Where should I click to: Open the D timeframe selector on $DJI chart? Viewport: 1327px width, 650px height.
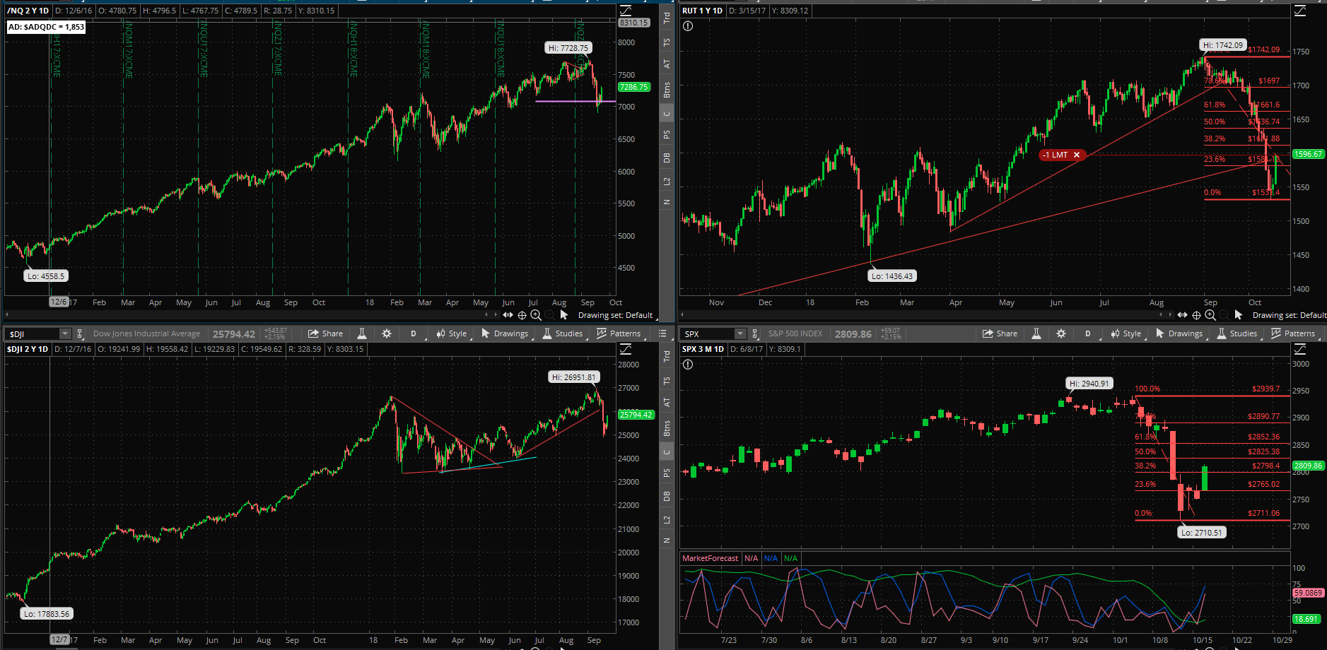pos(414,333)
